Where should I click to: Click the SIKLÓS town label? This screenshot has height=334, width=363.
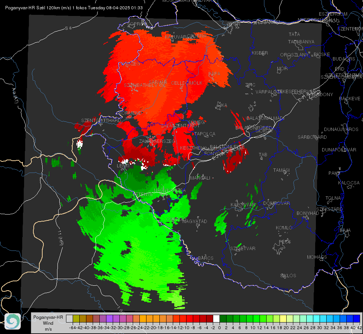(x=288, y=276)
